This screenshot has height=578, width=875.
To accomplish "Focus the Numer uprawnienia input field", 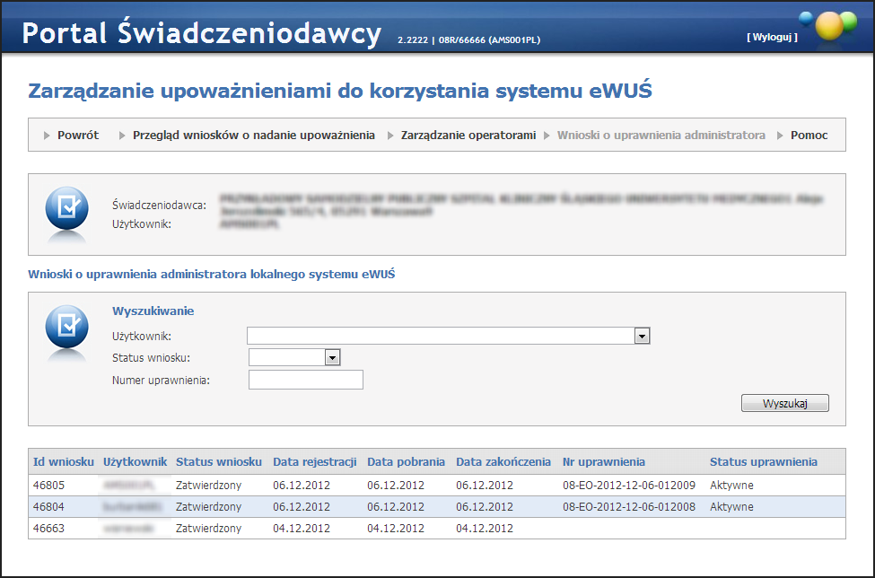I will click(305, 381).
